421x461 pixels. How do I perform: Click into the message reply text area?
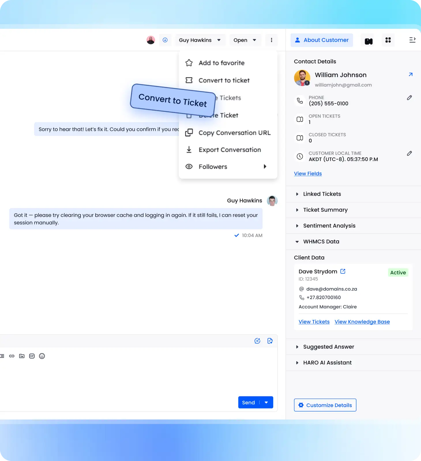point(138,377)
